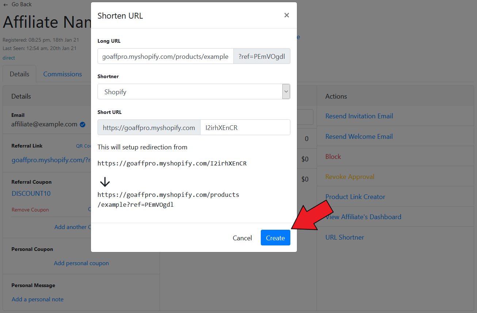The image size is (477, 313).
Task: Switch to the Details tab
Action: [x=19, y=74]
